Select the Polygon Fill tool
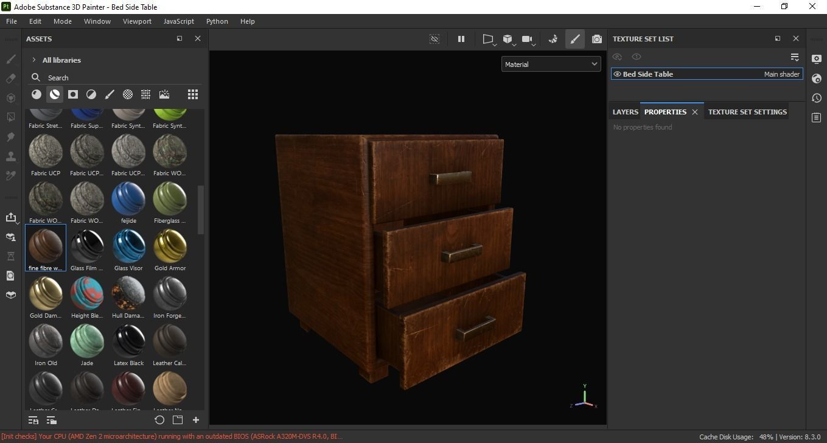This screenshot has height=443, width=827. point(10,117)
